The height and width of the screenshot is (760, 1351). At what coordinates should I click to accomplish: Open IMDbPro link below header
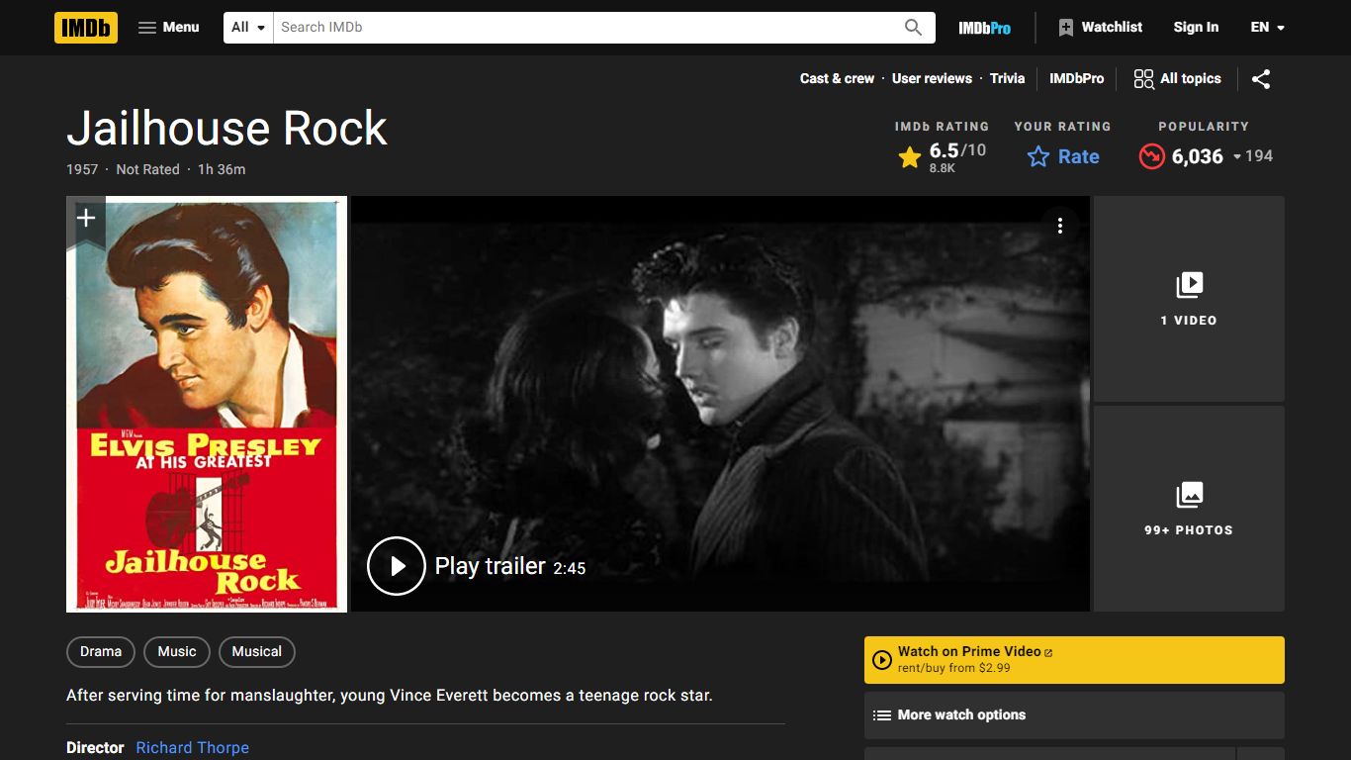[1076, 79]
